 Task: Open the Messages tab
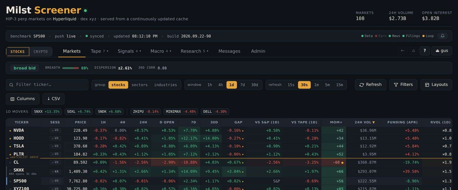[x=229, y=51]
